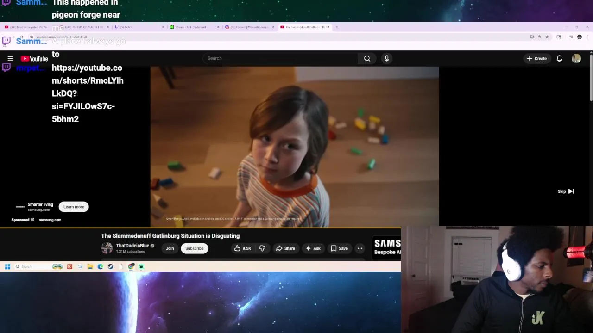The width and height of the screenshot is (593, 333).
Task: Click ThatDudeinBlue channel avatar
Action: click(x=107, y=248)
